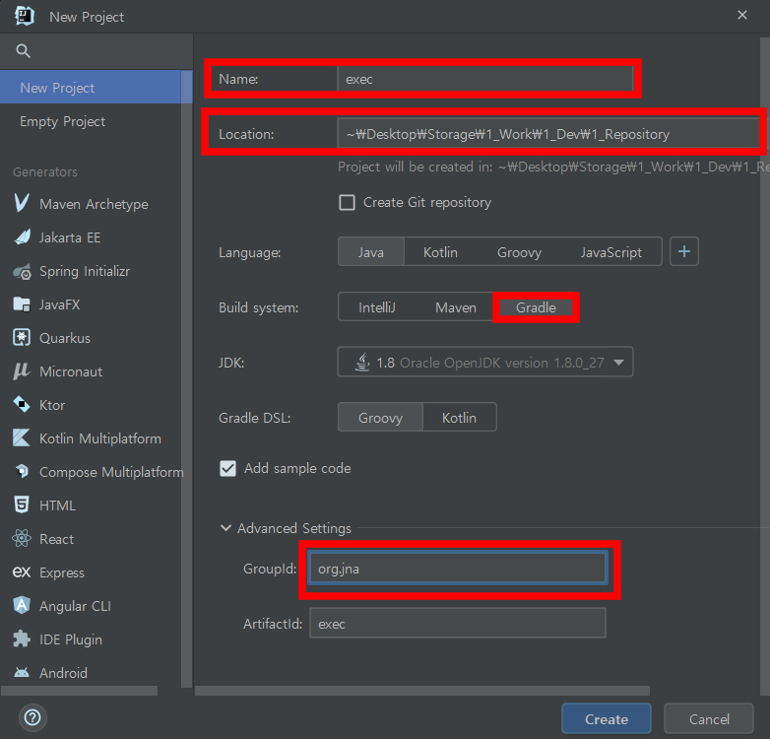Select the Express ex icon
Viewport: 770px width, 739px height.
[x=22, y=572]
